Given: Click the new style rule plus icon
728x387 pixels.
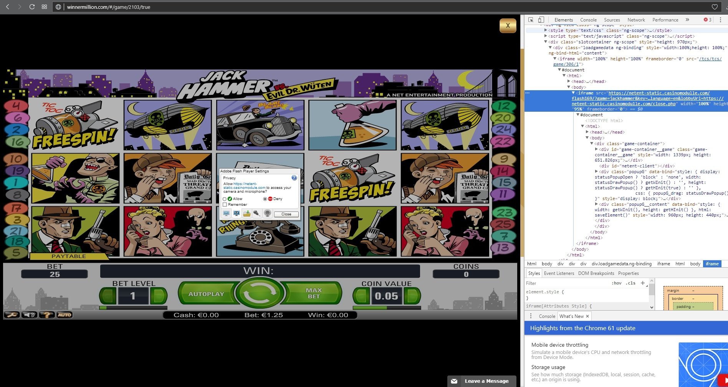Looking at the screenshot, I should tap(642, 283).
